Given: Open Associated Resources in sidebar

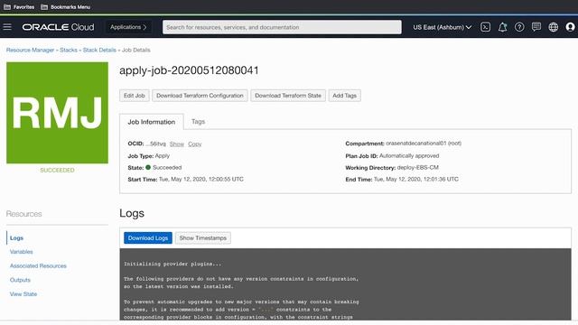Looking at the screenshot, I should point(38,265).
